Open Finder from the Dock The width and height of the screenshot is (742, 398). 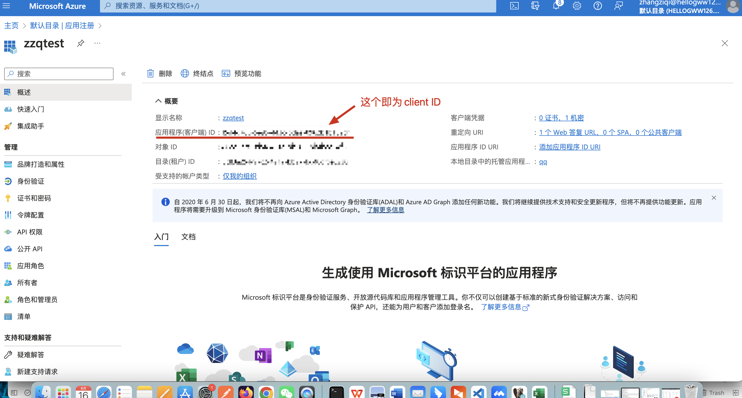pos(43,392)
